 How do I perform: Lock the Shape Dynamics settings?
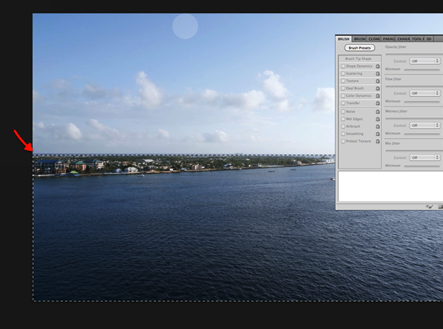(x=377, y=67)
